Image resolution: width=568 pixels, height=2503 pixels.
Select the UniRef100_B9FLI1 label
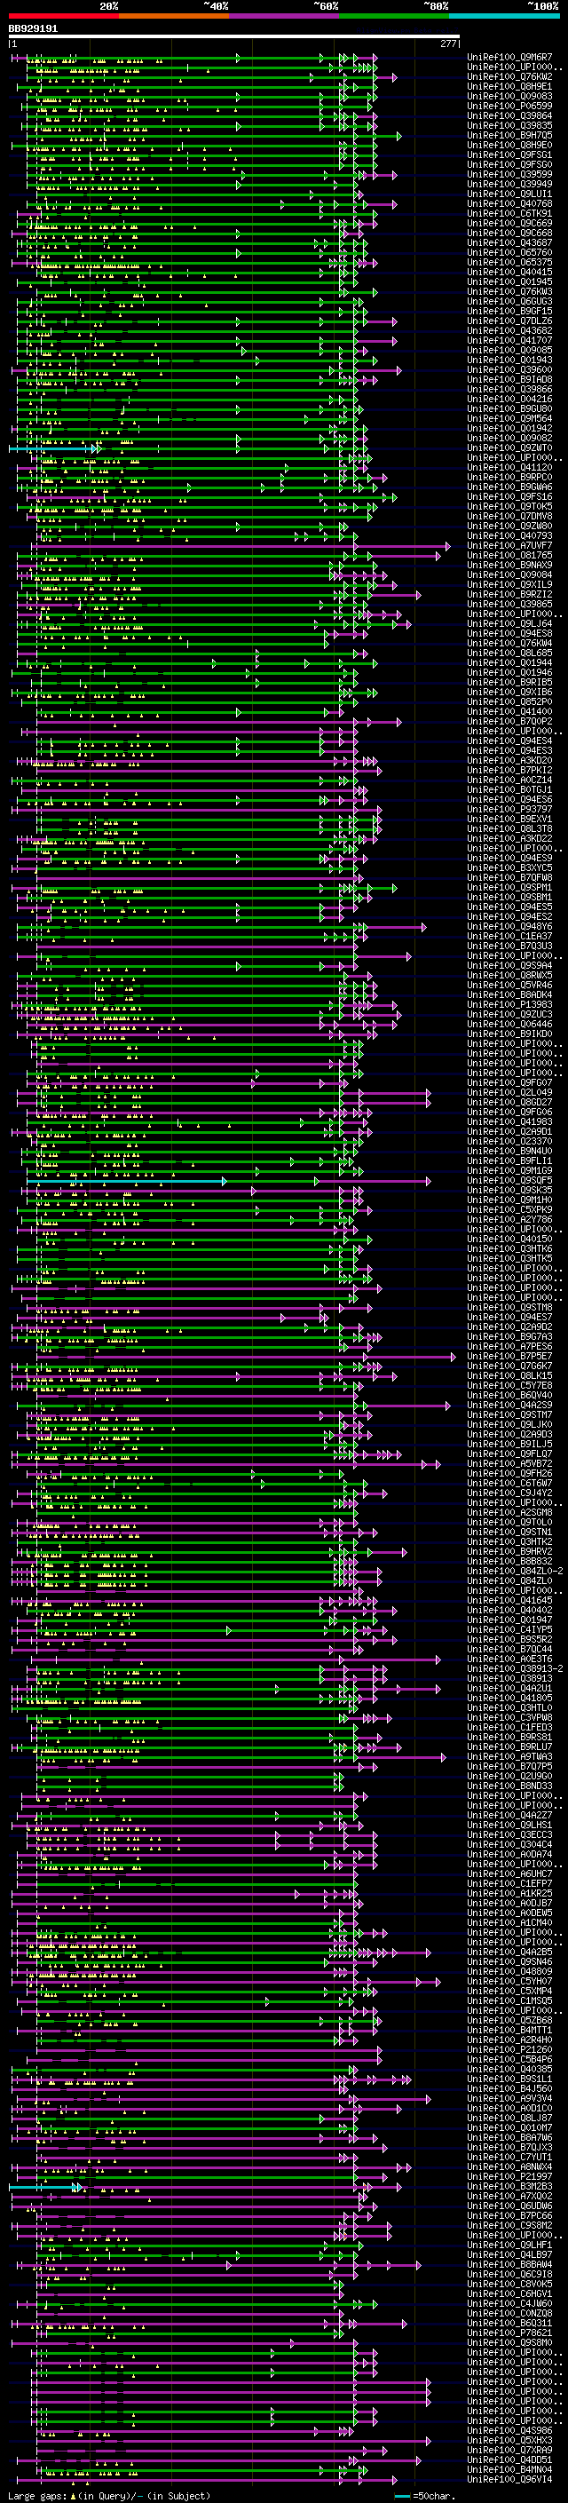point(509,1160)
